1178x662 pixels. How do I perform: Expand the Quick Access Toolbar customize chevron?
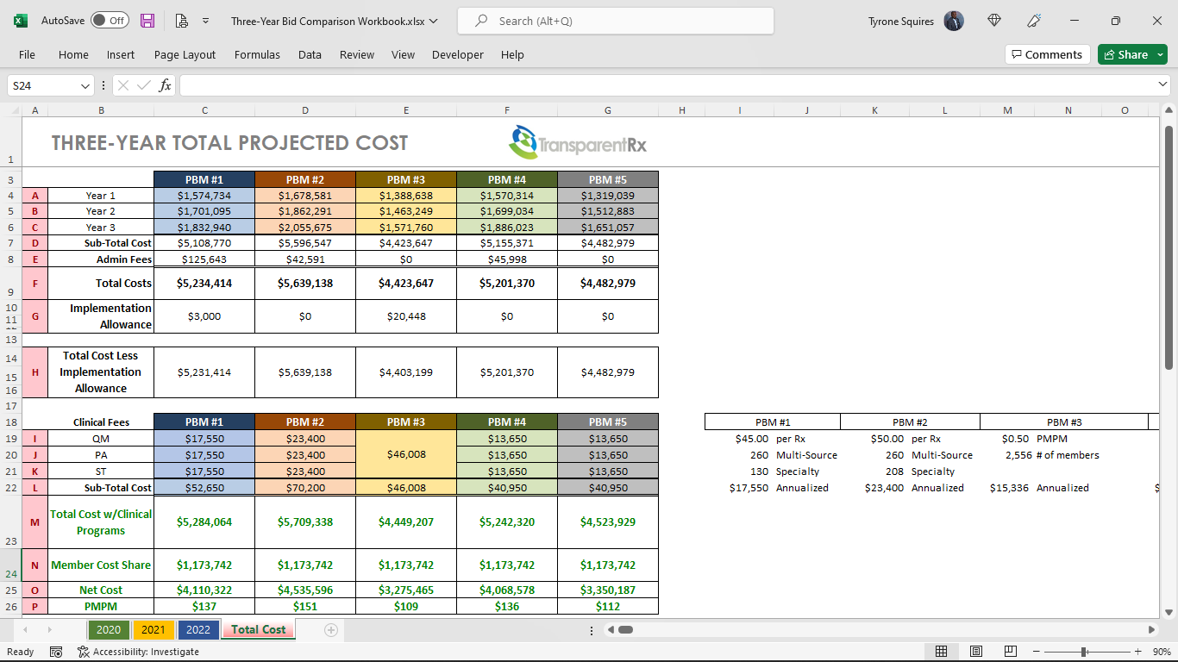tap(205, 21)
